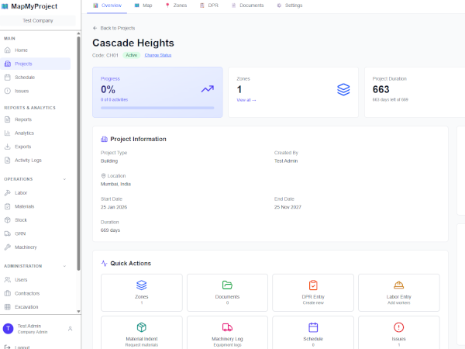Create new DPR Entry quick action

(x=313, y=292)
